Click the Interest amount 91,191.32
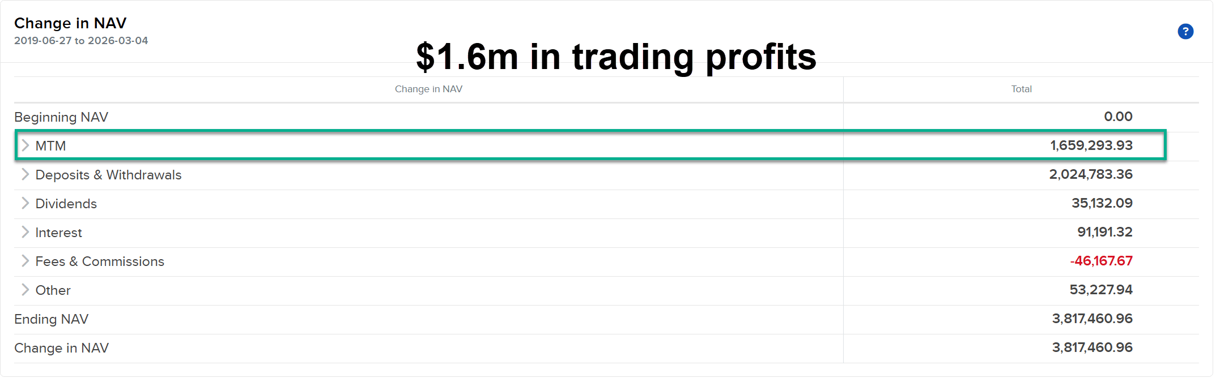 (1104, 232)
